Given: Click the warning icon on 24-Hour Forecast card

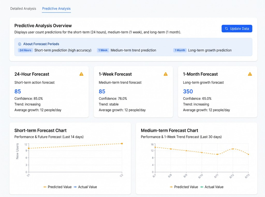Looking at the screenshot, I should click(82, 74).
